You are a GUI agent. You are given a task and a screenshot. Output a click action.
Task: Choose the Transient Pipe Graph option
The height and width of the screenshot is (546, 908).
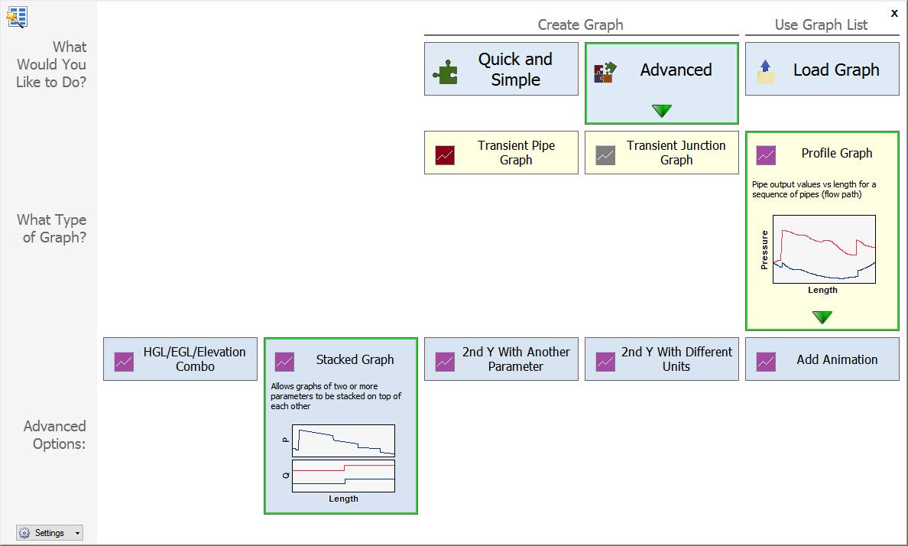coord(501,152)
